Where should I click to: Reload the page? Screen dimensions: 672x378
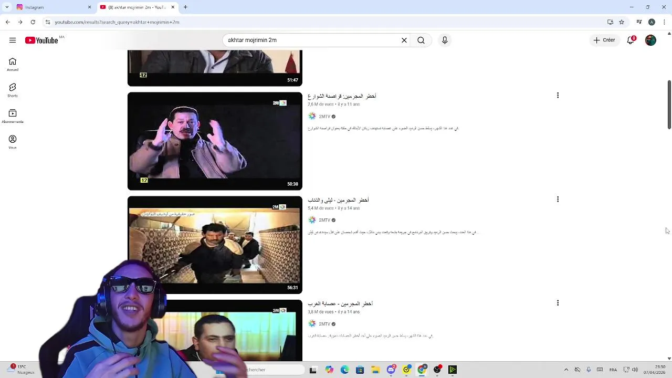pyautogui.click(x=33, y=22)
